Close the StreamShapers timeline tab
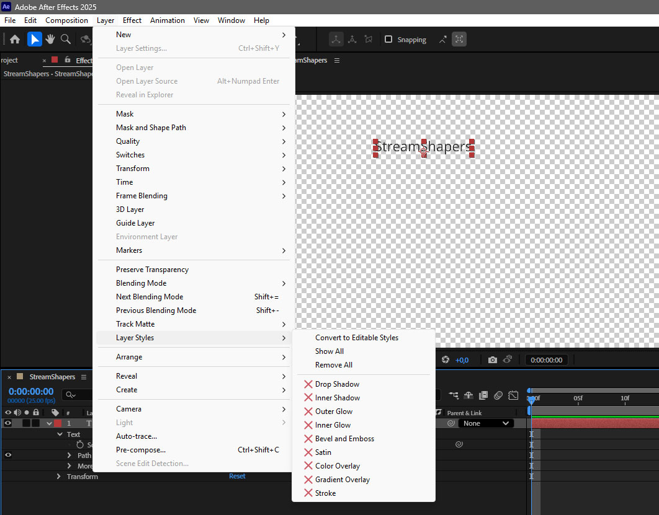Image resolution: width=659 pixels, height=515 pixels. [x=9, y=377]
